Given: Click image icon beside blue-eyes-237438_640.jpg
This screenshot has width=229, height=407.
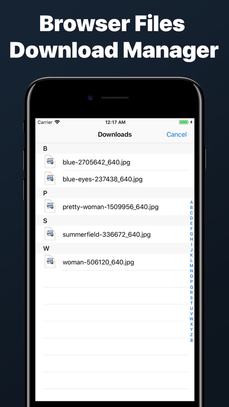Looking at the screenshot, I should coord(50,179).
